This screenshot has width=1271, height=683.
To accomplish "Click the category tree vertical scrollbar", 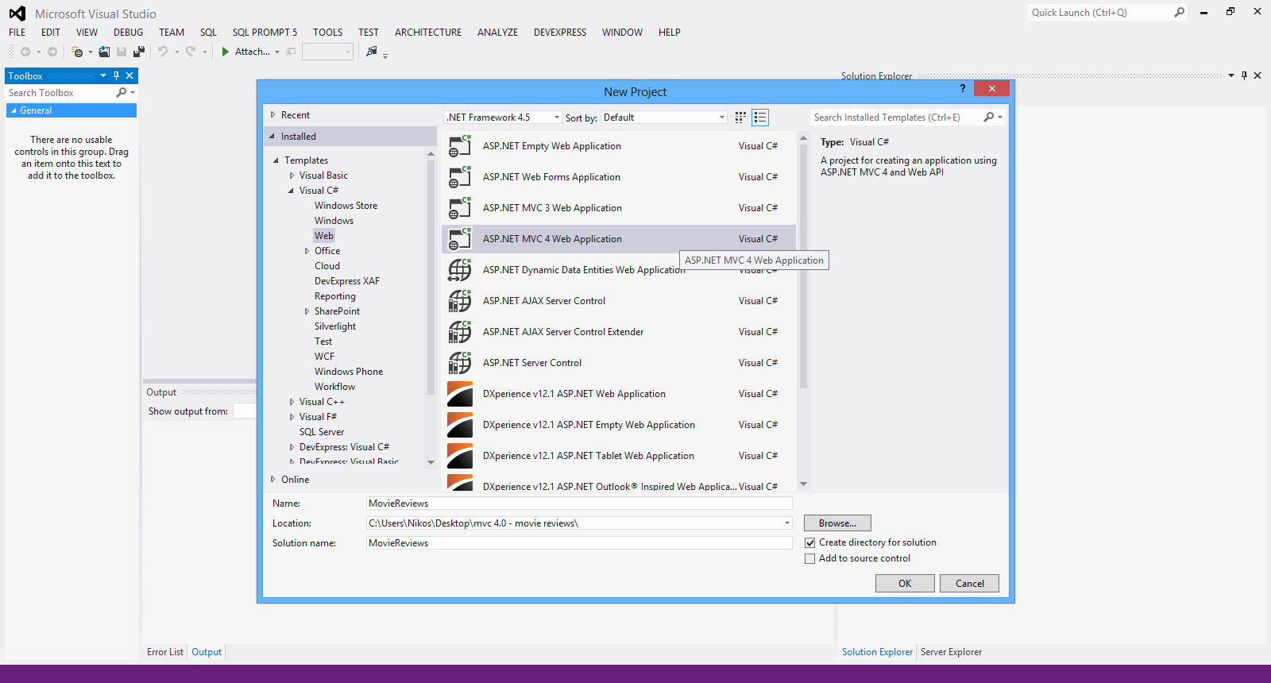I will 431,277.
